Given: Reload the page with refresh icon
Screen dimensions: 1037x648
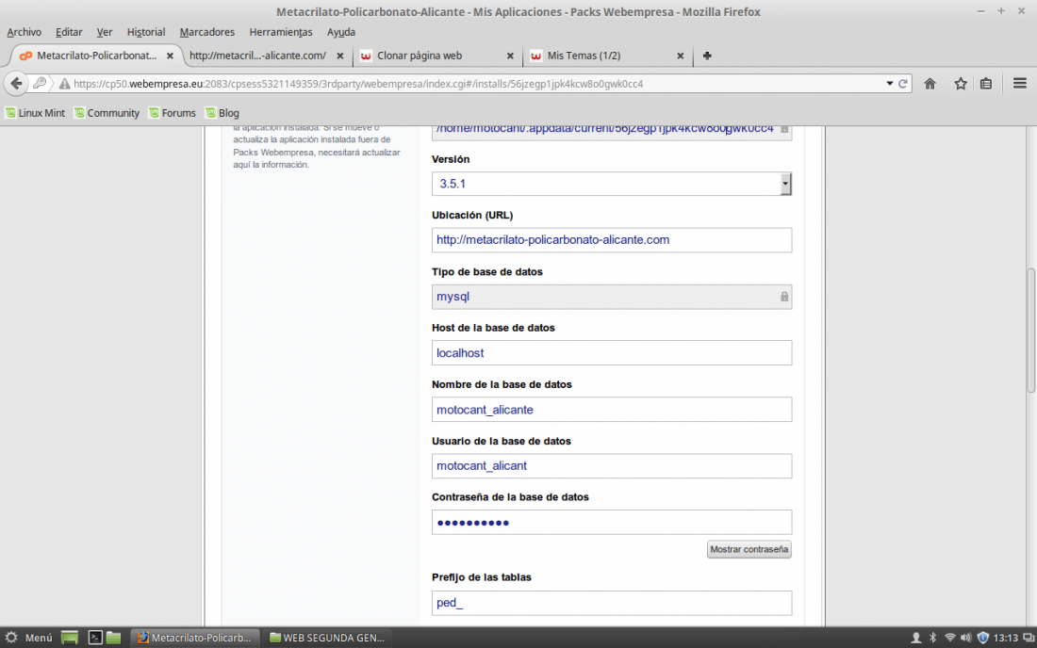Looking at the screenshot, I should click(x=903, y=84).
